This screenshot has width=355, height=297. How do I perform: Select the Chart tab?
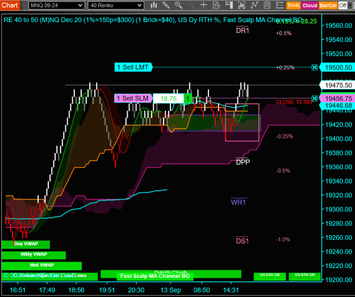10,5
